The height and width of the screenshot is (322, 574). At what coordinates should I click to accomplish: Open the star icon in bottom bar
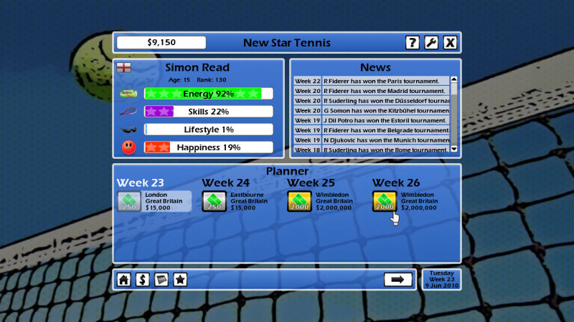[x=180, y=279]
